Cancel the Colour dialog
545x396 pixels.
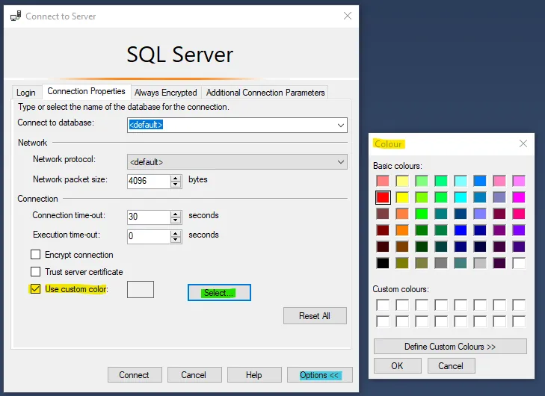tap(451, 366)
